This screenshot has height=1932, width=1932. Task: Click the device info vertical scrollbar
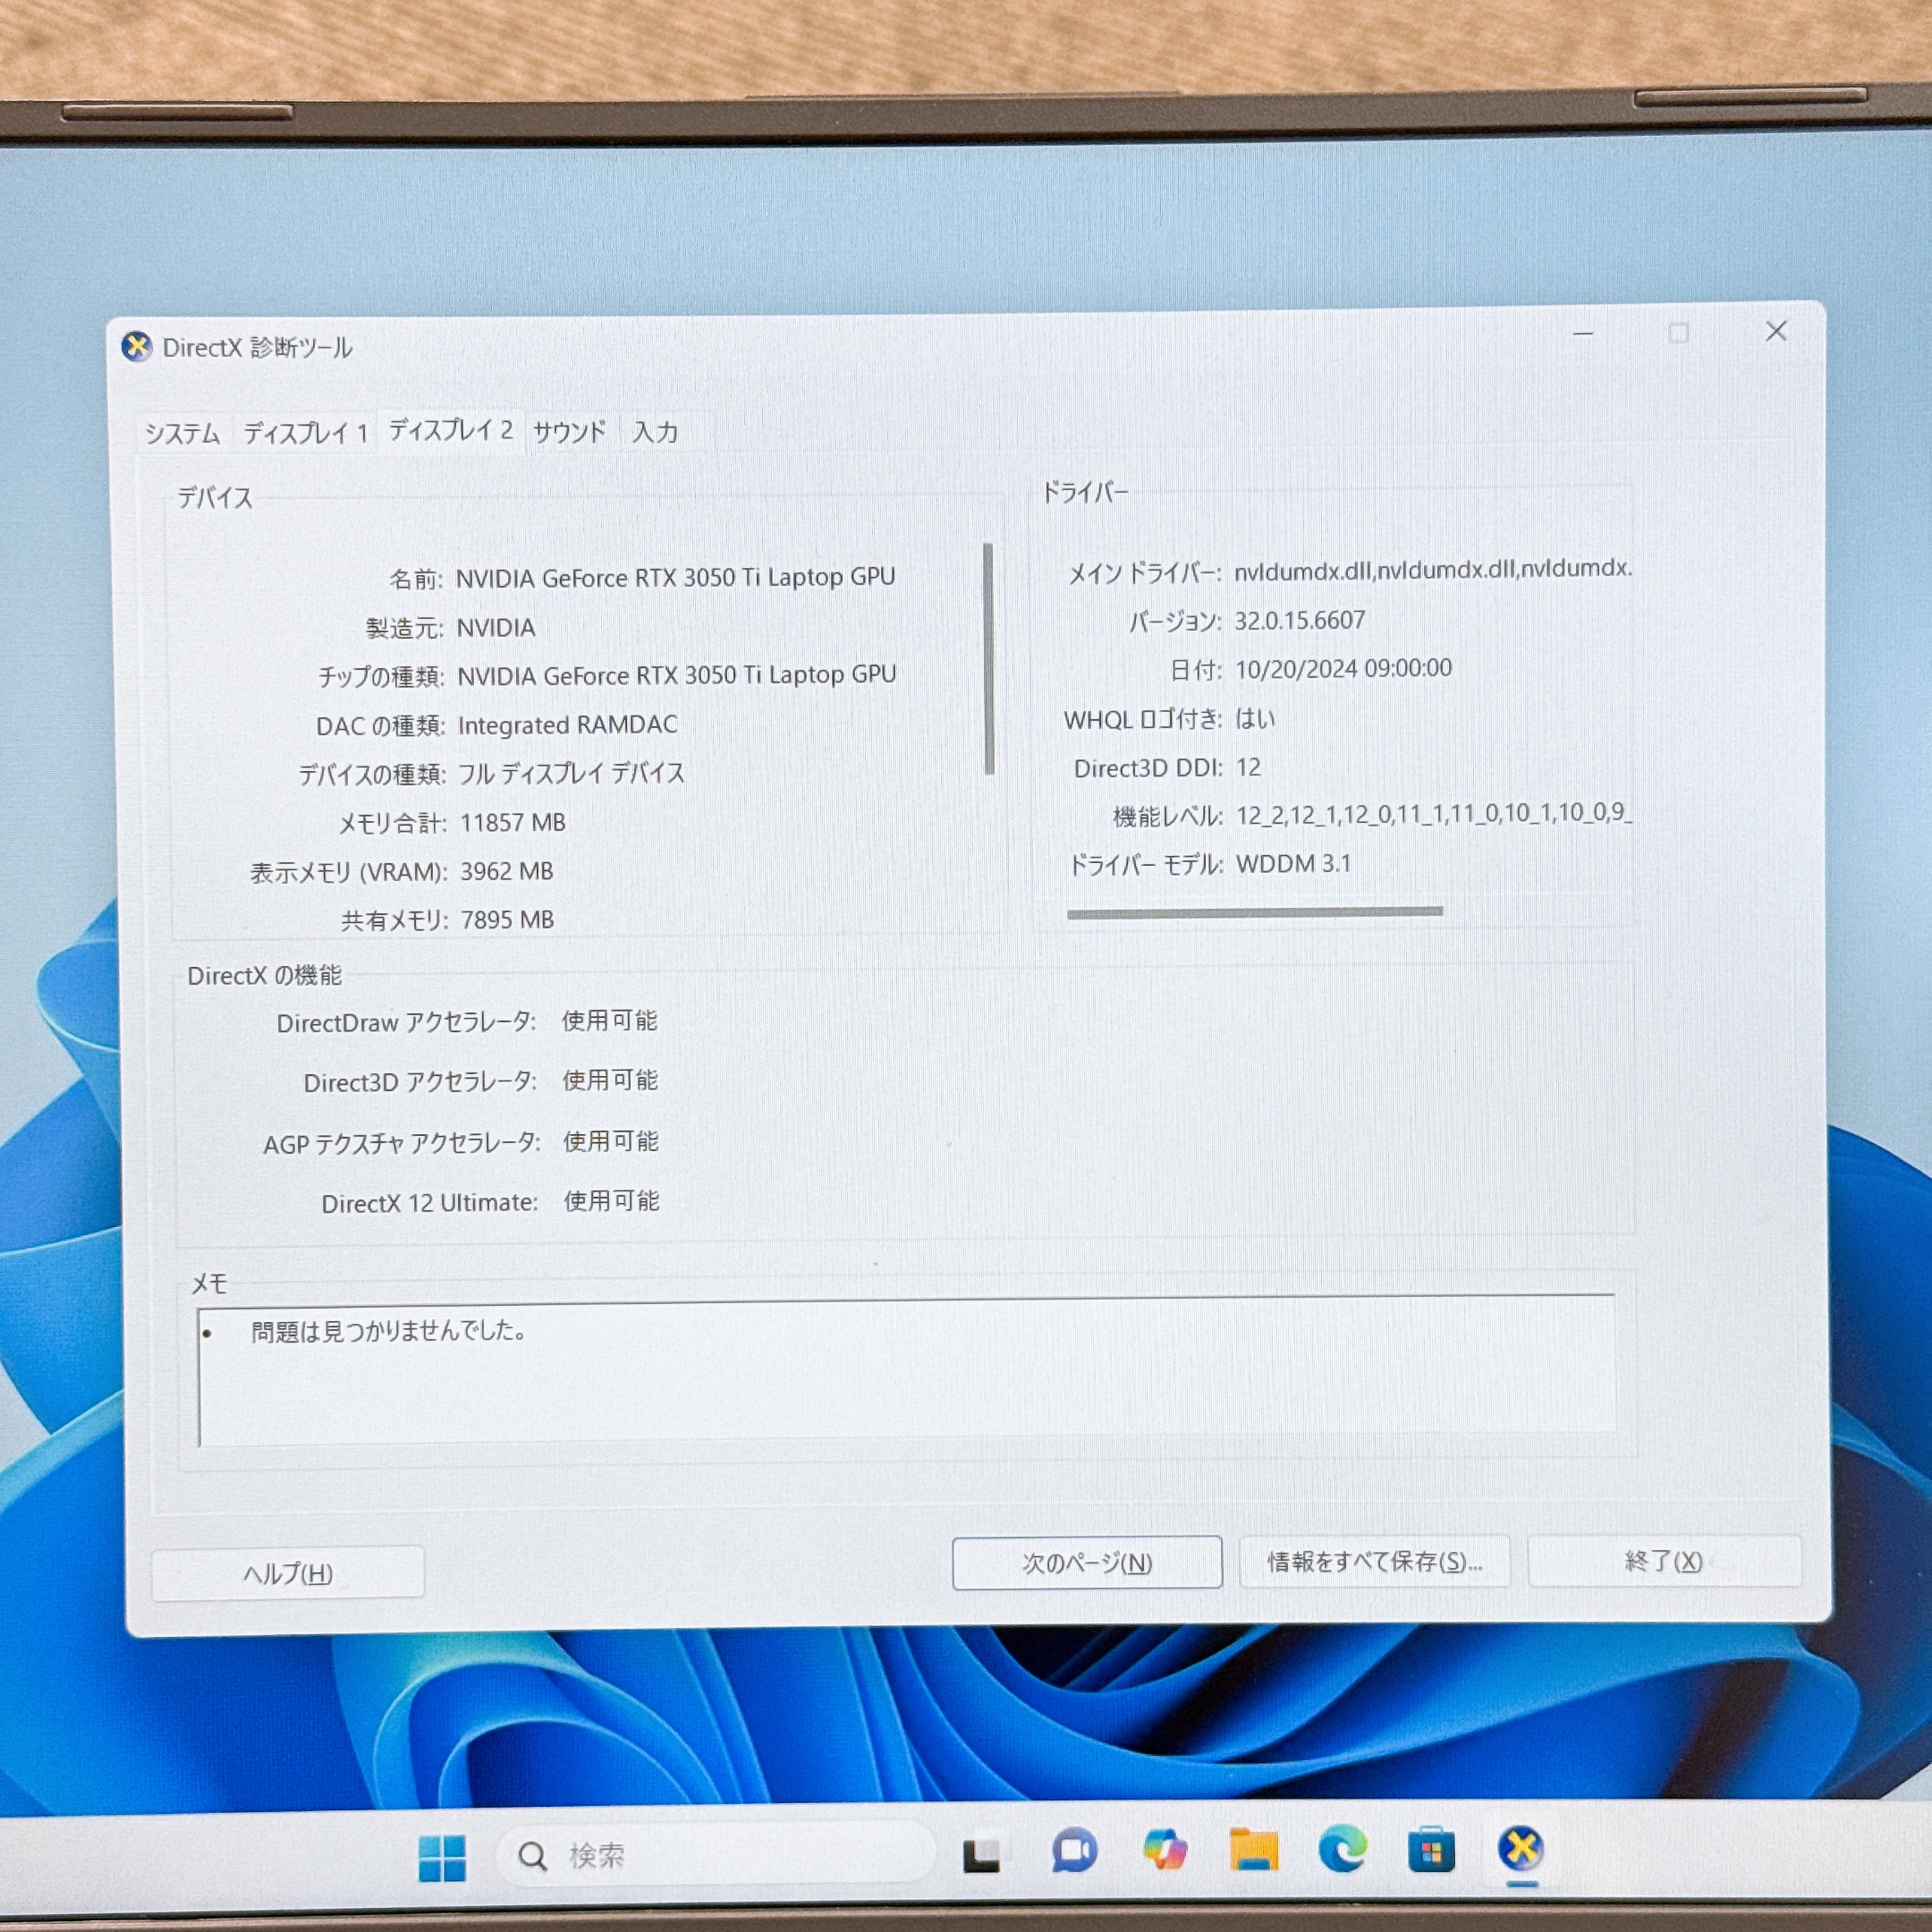[x=989, y=660]
